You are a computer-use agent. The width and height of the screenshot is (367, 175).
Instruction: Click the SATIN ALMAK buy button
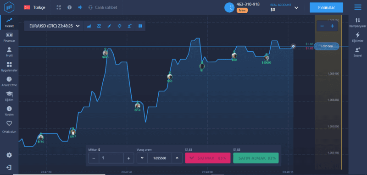pyautogui.click(x=256, y=158)
